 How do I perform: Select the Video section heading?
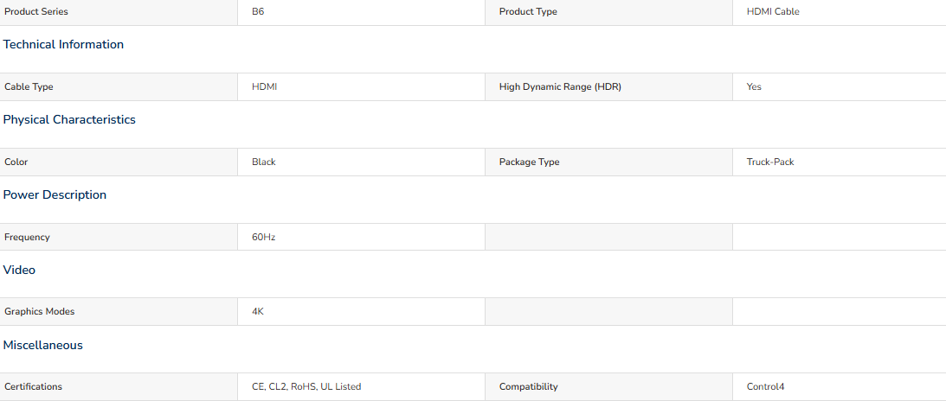click(x=19, y=271)
